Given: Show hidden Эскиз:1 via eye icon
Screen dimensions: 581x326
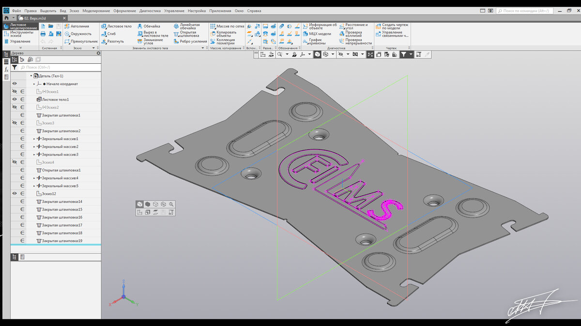Looking at the screenshot, I should 15,91.
